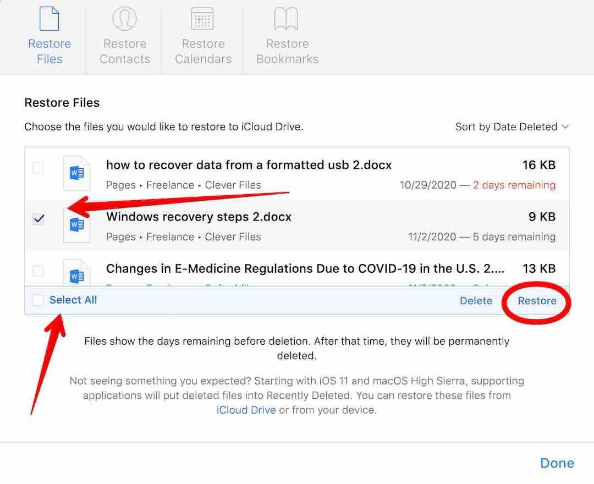This screenshot has width=594, height=484.
Task: Check the box for formatted usb 2.docx
Action: click(x=38, y=167)
